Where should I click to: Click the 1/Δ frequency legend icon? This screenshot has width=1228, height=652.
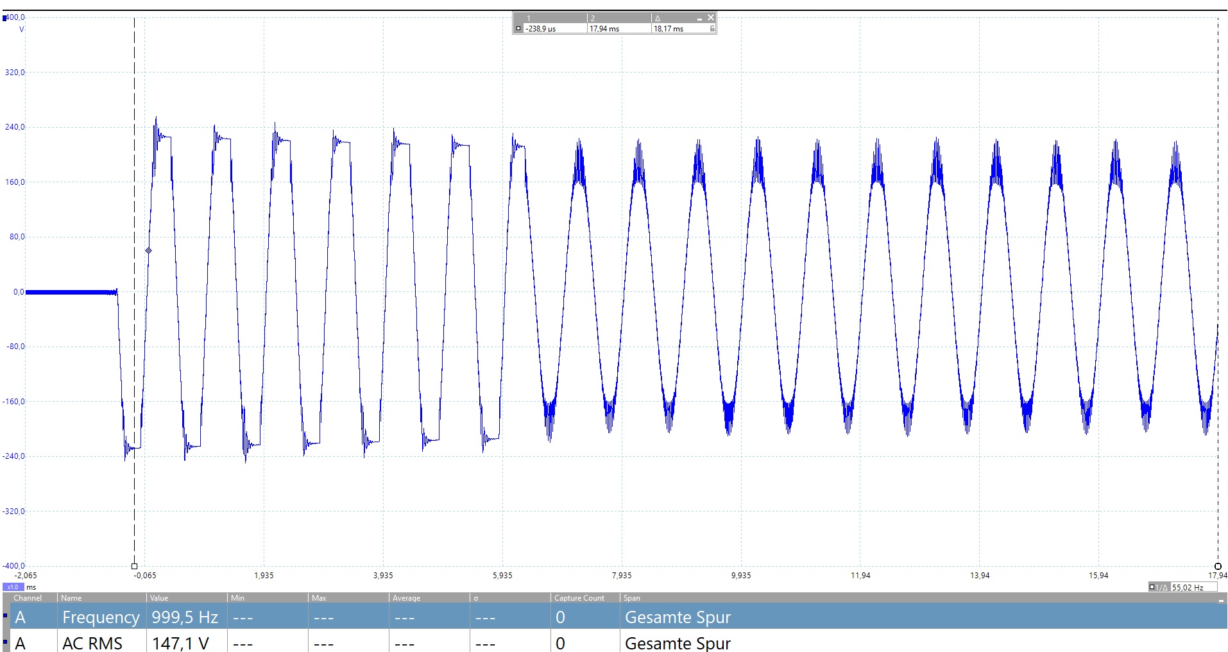click(1159, 587)
